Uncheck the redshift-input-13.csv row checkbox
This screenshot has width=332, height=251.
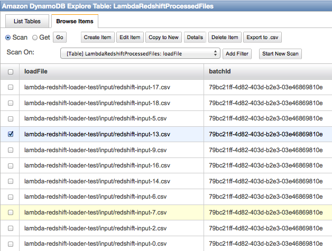pyautogui.click(x=11, y=134)
